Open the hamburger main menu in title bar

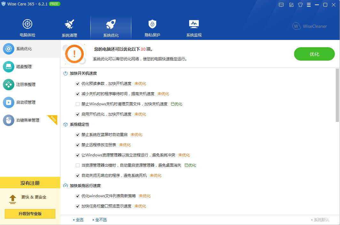[309, 5]
